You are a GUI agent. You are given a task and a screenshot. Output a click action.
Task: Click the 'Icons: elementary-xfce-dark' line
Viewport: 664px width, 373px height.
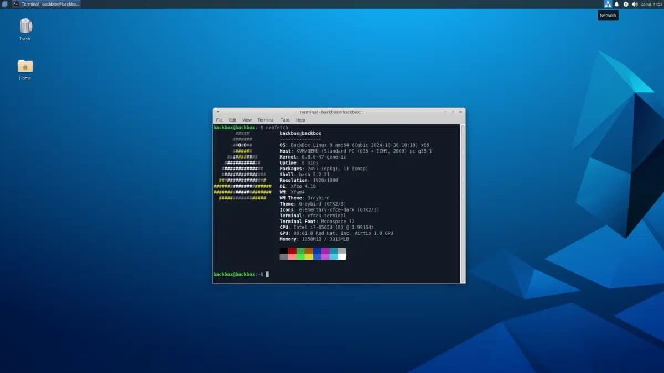[x=329, y=209]
